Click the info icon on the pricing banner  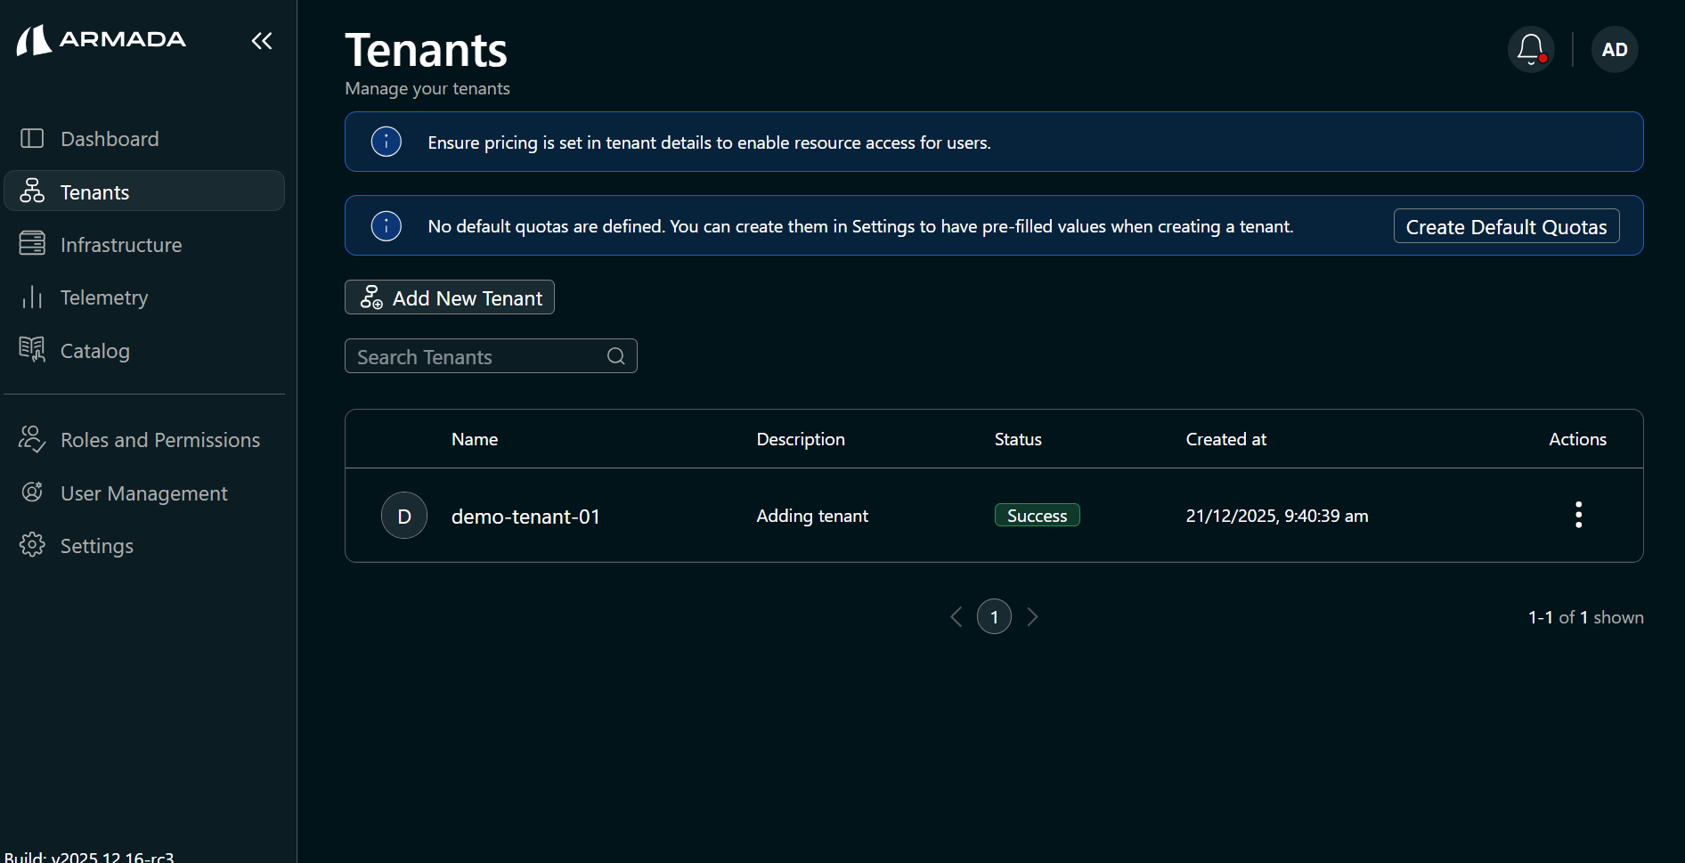[386, 142]
